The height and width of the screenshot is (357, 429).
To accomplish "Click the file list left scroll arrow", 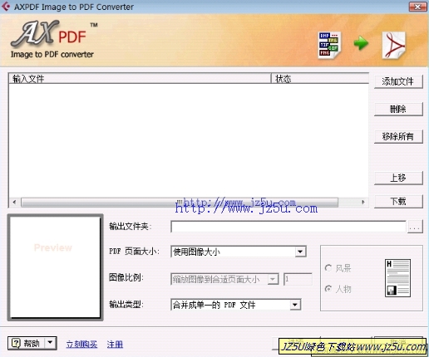I will pyautogui.click(x=15, y=202).
